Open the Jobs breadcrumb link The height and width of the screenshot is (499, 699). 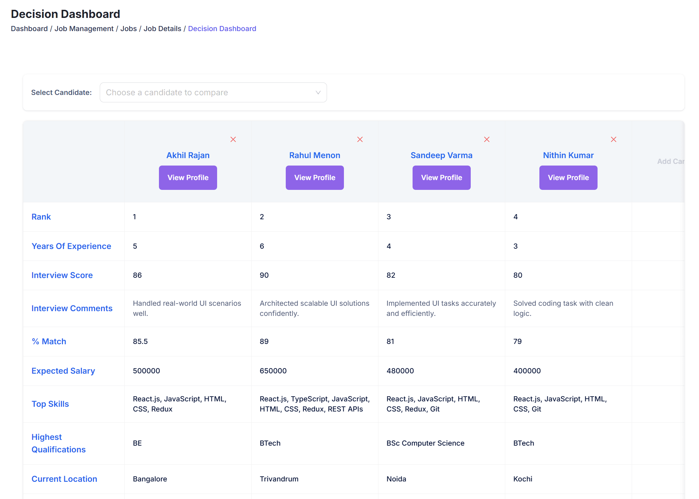click(x=129, y=29)
